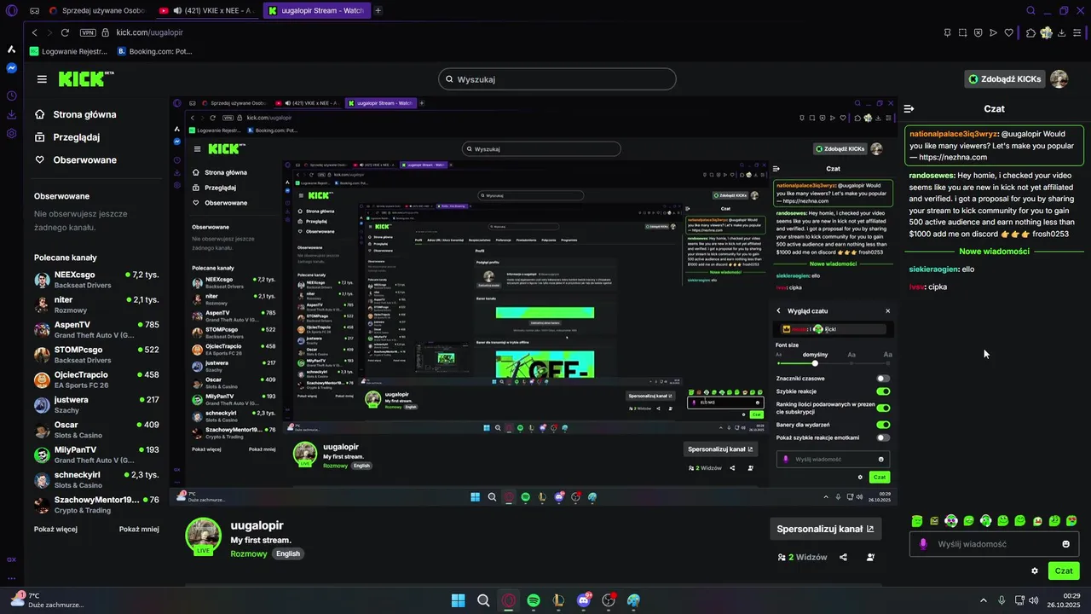Open browsing history from the Opera sidebar
Image resolution: width=1091 pixels, height=614 pixels.
11,96
